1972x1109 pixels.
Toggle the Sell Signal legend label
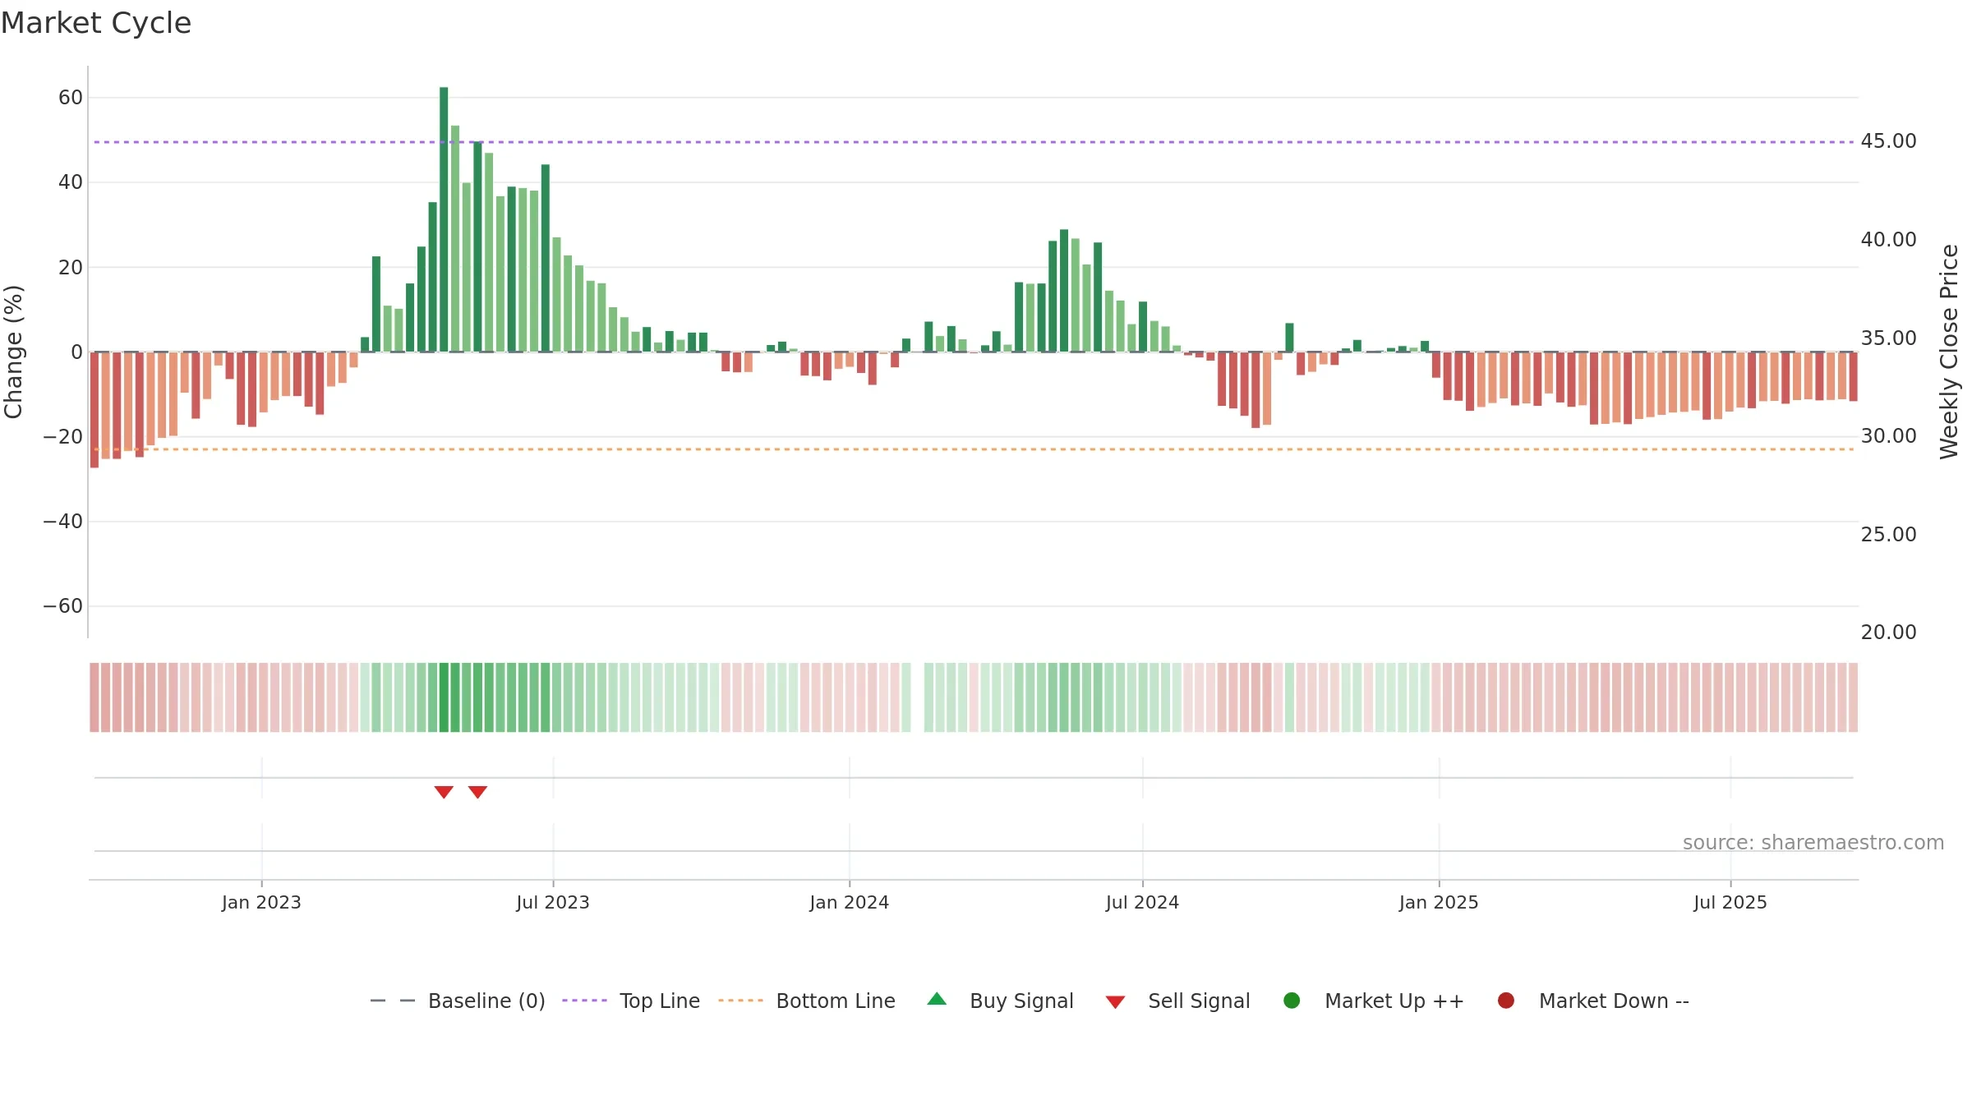coord(1199,1001)
